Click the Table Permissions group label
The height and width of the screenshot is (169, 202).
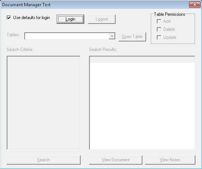170,14
